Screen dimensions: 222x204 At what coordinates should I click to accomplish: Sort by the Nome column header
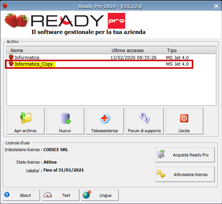pos(57,51)
